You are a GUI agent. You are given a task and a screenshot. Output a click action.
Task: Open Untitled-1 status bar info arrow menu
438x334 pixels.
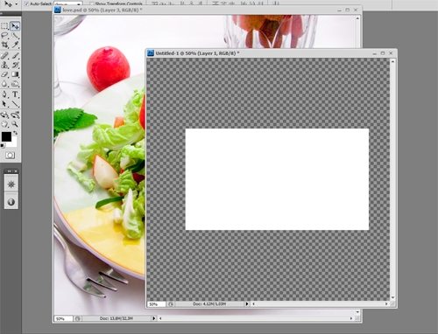[x=247, y=304]
